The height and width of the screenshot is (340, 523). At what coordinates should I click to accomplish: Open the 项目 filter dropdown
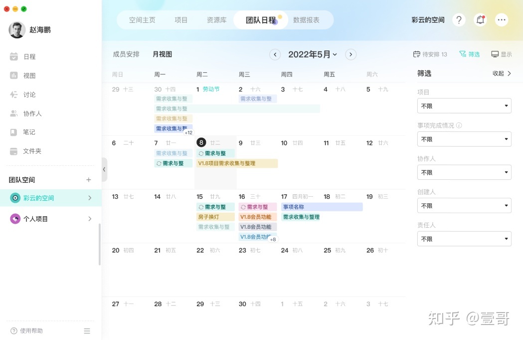point(464,106)
